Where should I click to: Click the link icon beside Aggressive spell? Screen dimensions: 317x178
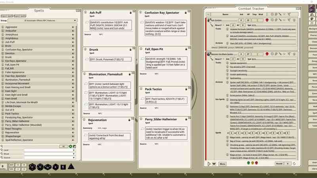73,27
